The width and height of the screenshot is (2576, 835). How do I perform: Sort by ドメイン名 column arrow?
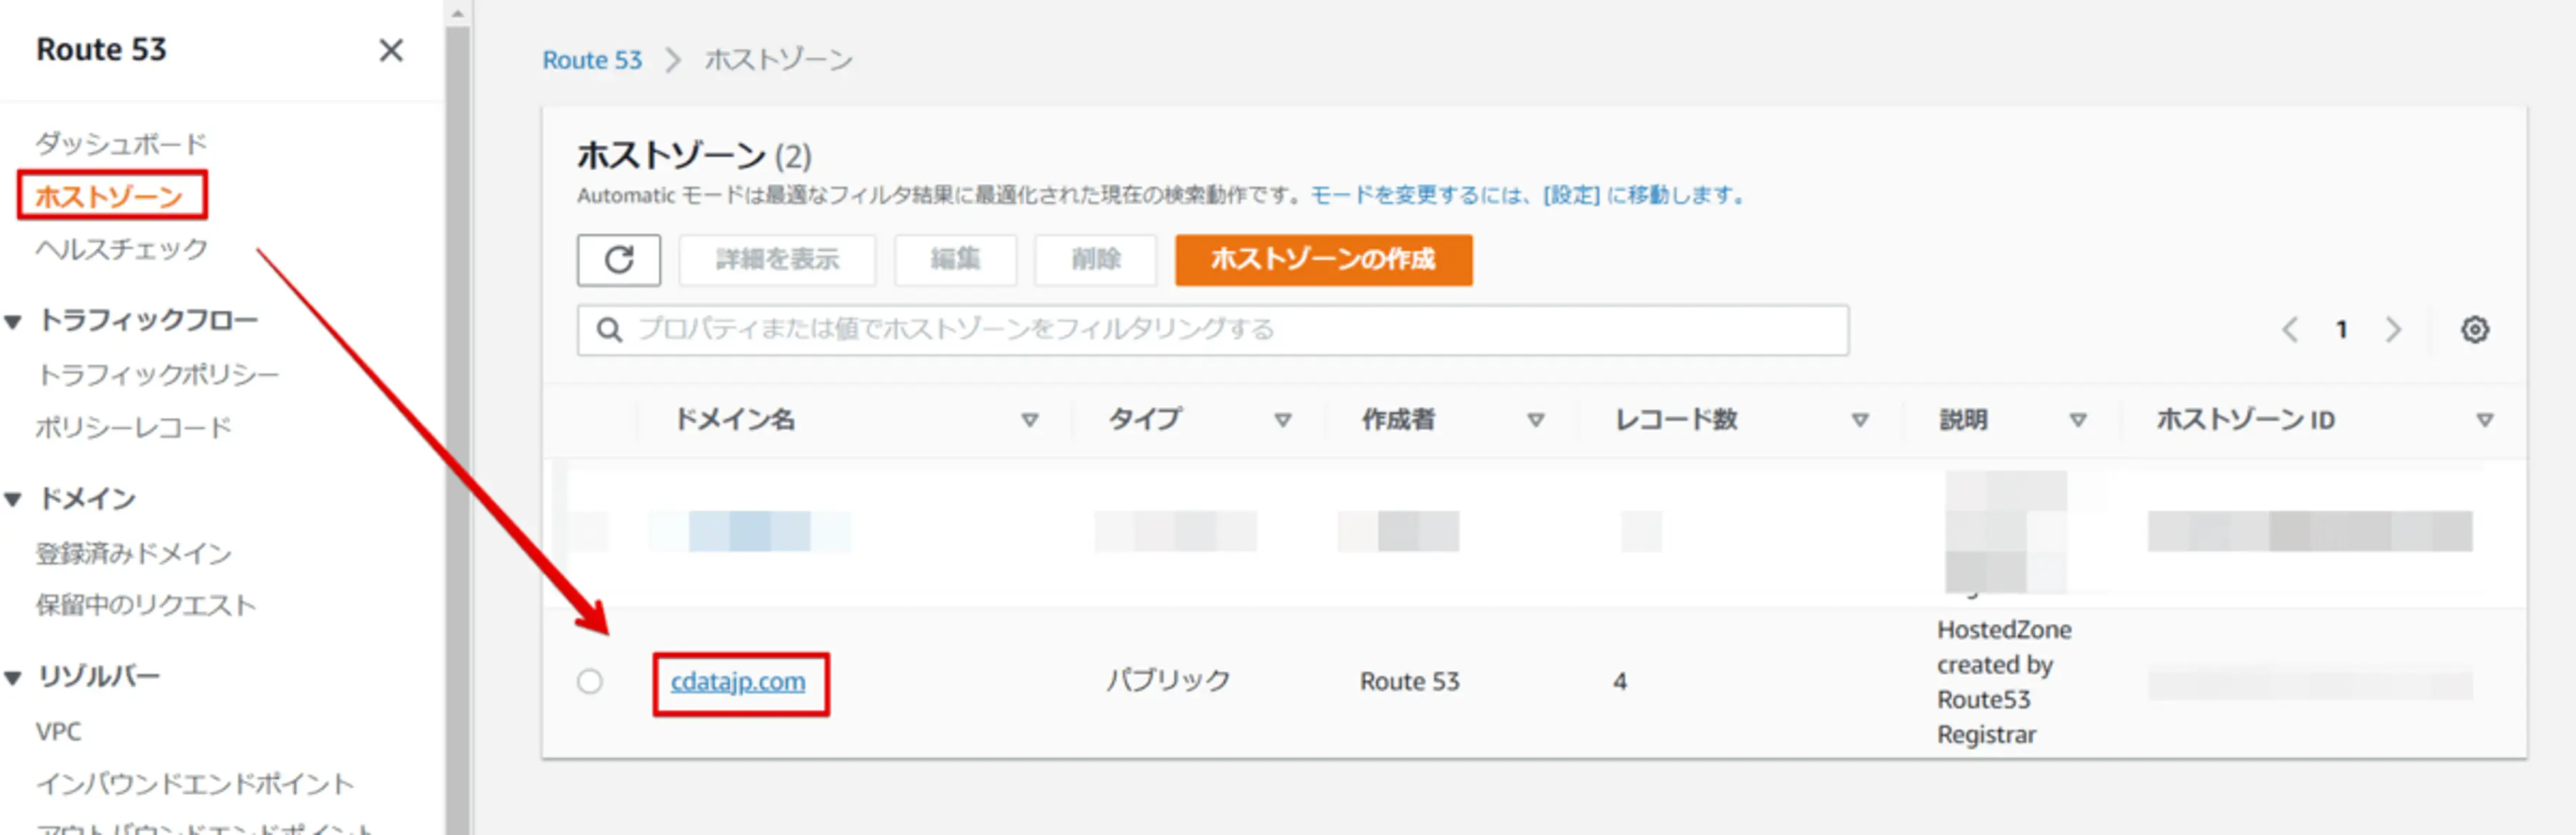coord(1029,420)
